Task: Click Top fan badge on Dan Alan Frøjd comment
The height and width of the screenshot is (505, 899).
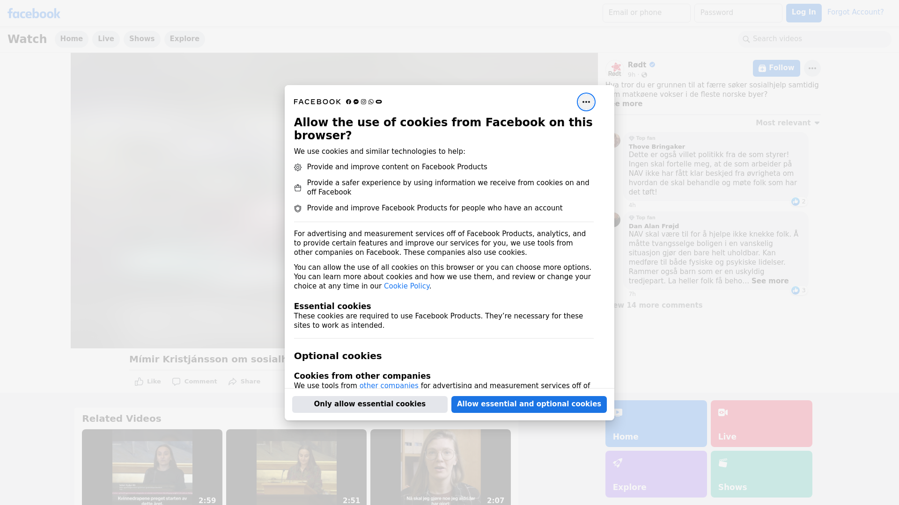Action: (x=642, y=218)
